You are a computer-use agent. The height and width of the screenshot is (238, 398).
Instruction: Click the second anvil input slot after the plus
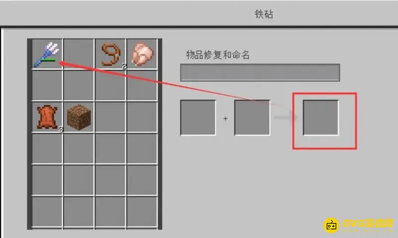tap(252, 118)
